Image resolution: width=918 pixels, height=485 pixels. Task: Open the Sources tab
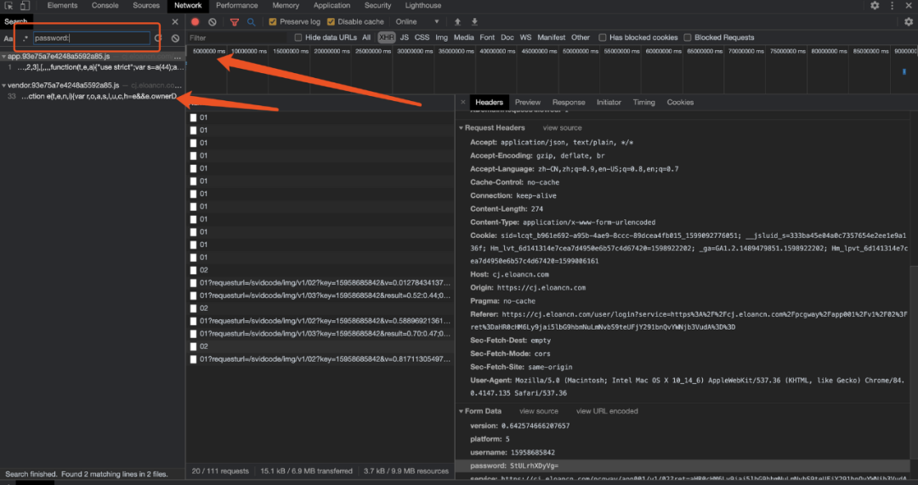coord(146,5)
